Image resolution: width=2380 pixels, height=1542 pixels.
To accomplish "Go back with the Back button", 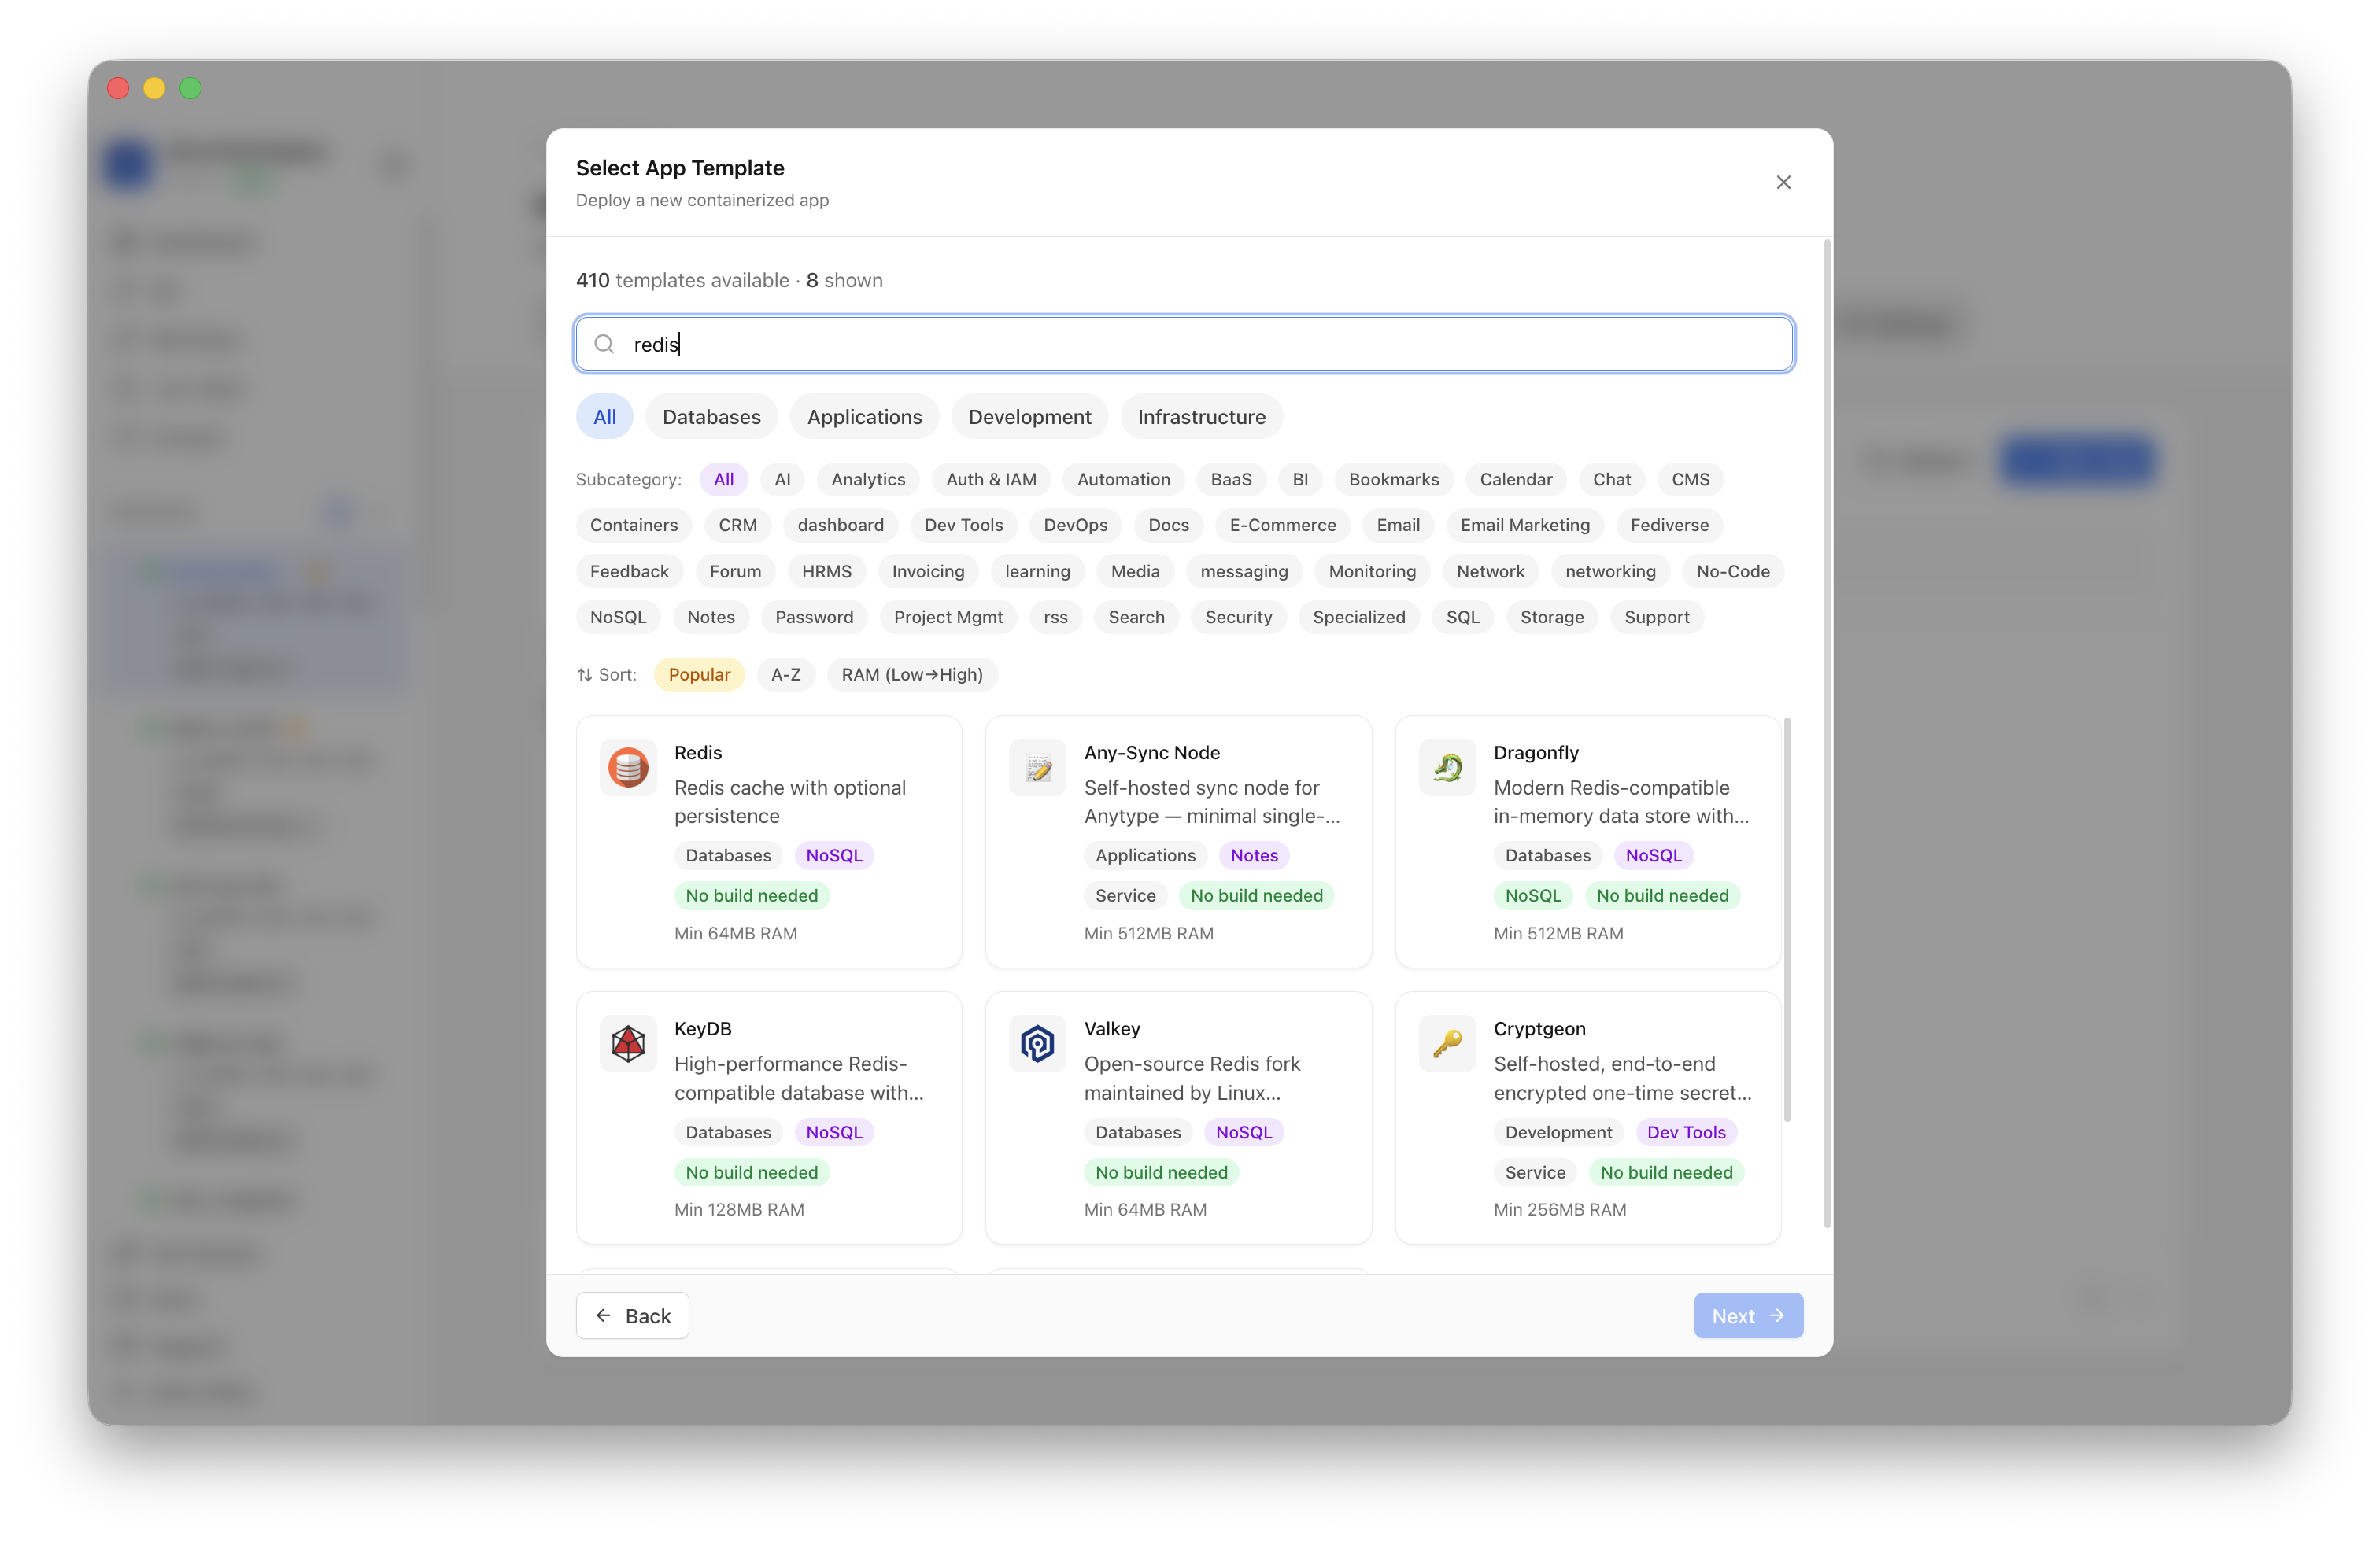I will tap(632, 1315).
